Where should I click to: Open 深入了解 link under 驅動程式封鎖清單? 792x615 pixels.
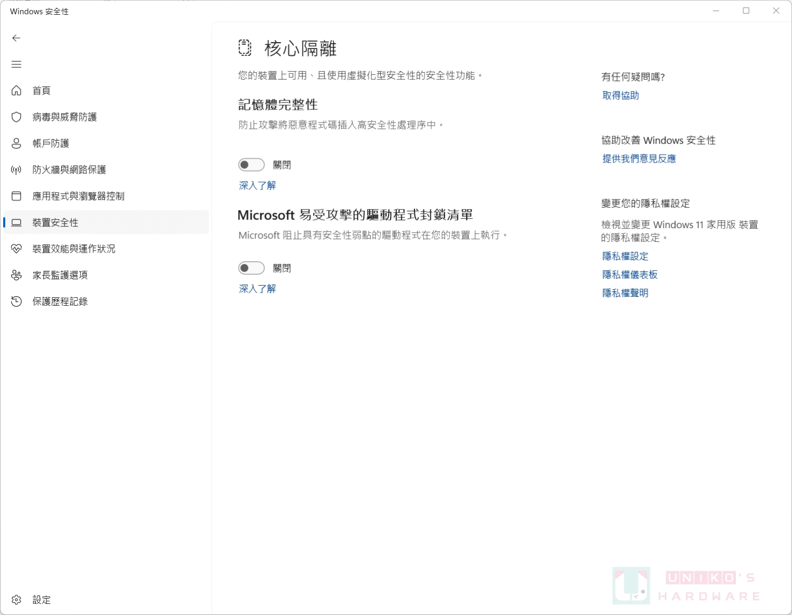(257, 289)
